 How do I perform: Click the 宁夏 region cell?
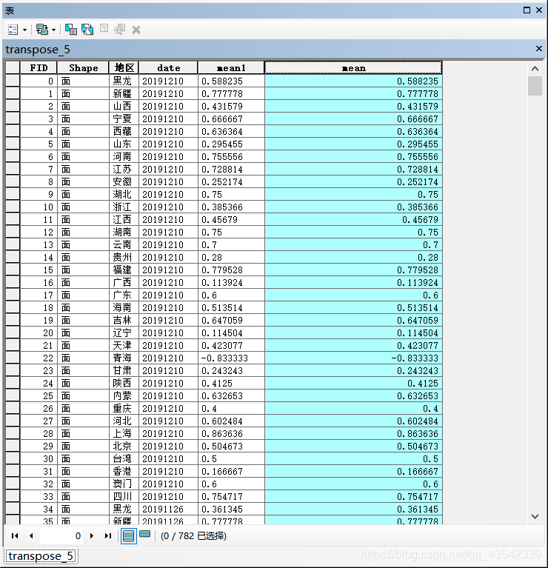pos(124,118)
